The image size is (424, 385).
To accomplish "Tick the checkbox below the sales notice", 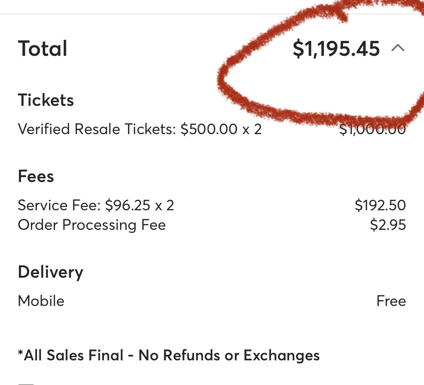I will [x=26, y=384].
